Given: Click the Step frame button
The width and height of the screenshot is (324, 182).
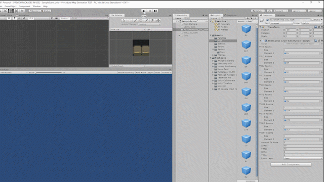Looking at the screenshot, I should coord(155,11).
